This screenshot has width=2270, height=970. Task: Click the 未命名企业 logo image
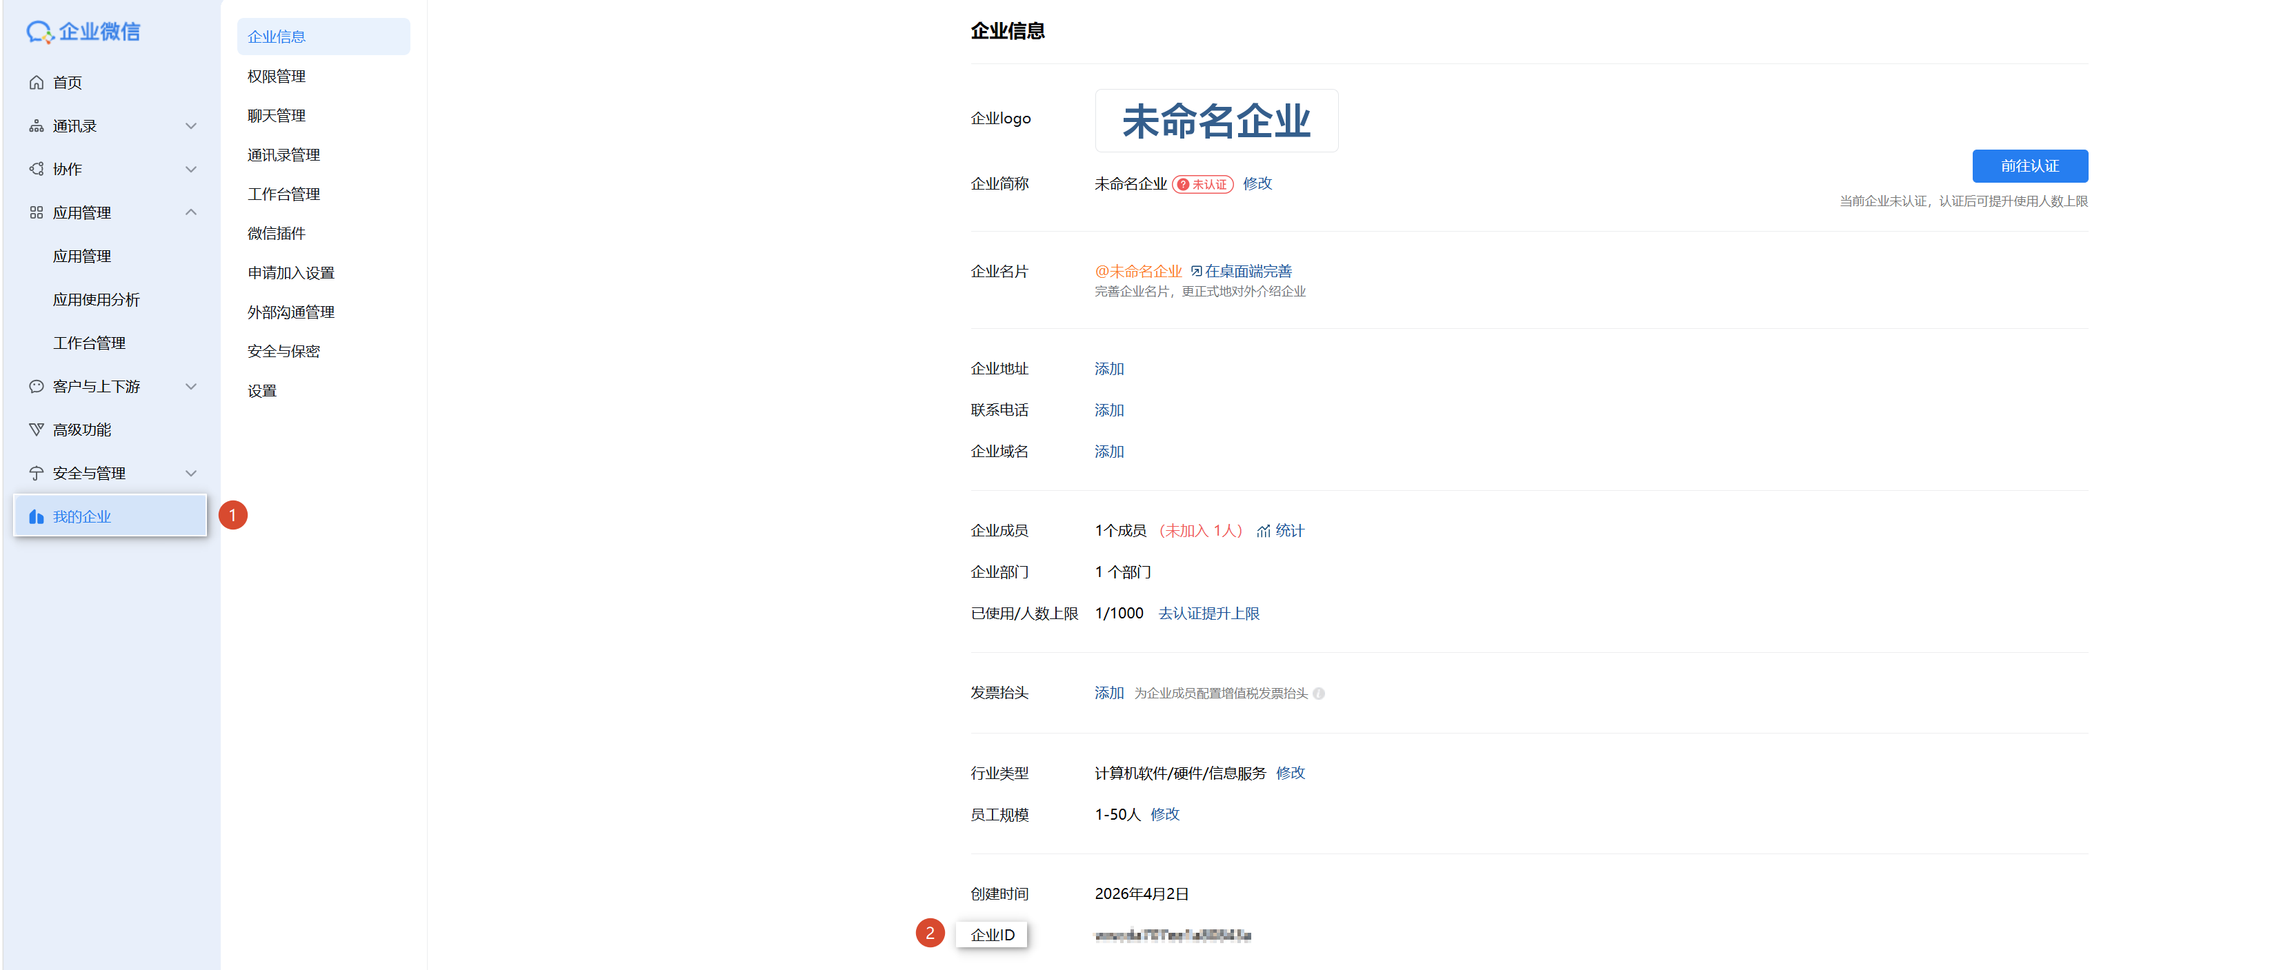1215,121
